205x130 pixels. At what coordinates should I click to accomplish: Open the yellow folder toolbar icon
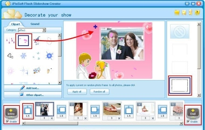[x=177, y=13]
